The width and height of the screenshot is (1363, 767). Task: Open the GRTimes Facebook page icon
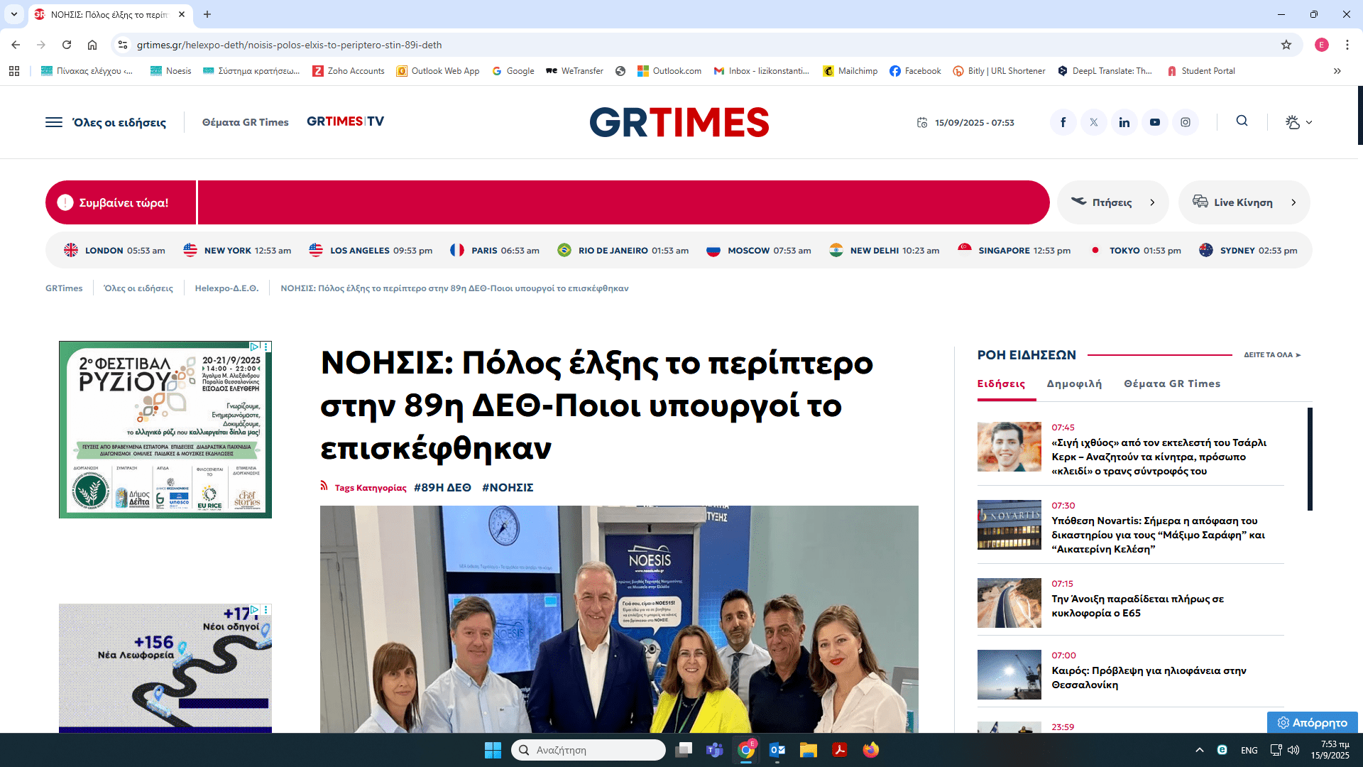pos(1063,122)
